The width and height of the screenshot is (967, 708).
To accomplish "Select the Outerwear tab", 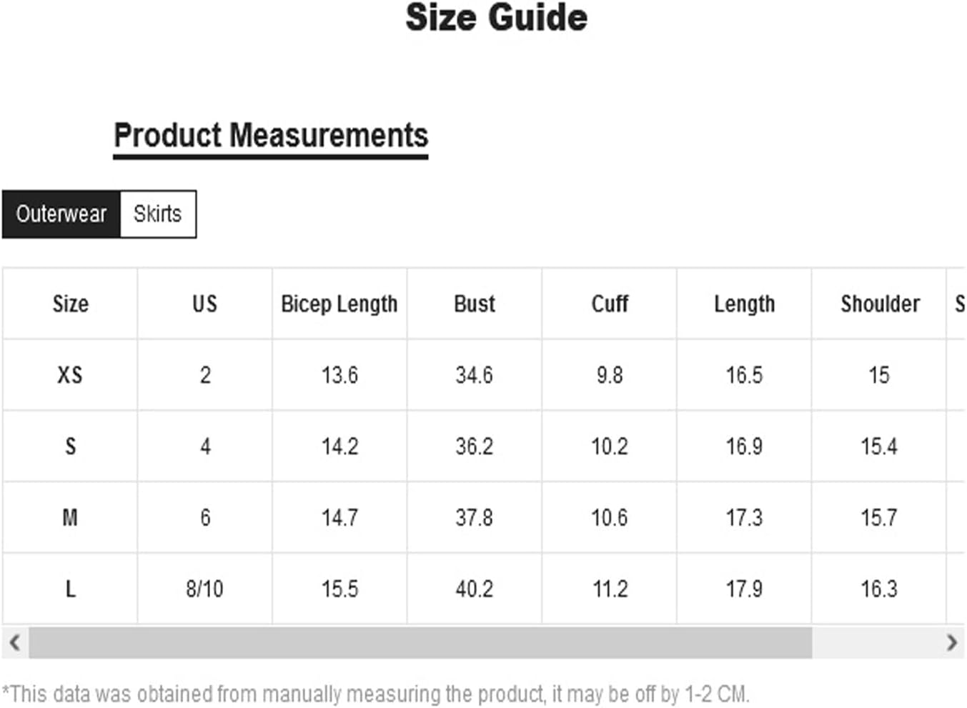I will pyautogui.click(x=61, y=214).
